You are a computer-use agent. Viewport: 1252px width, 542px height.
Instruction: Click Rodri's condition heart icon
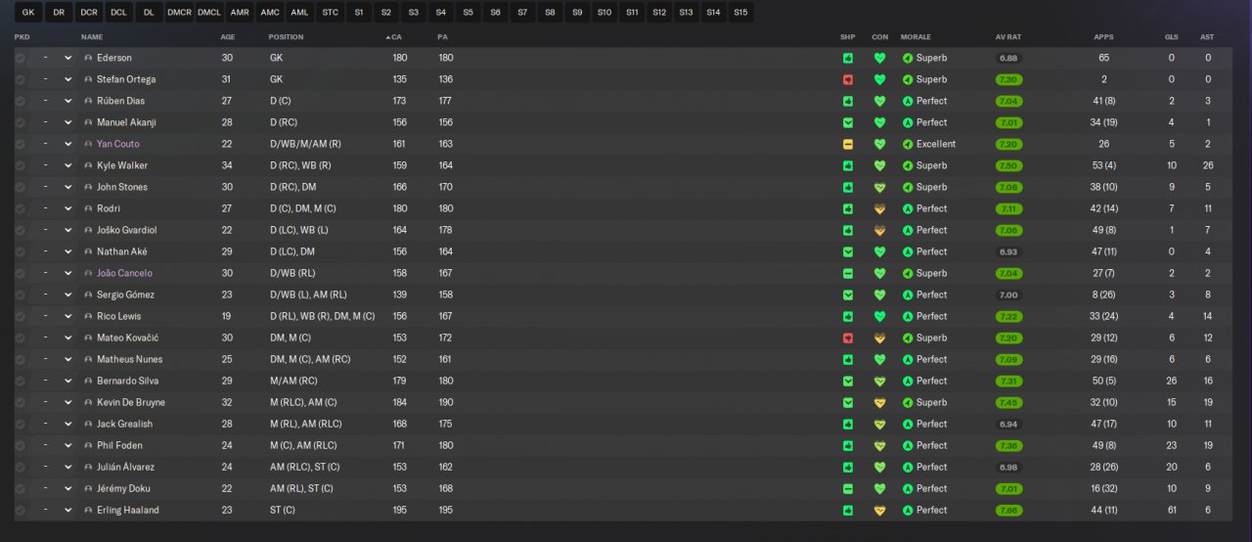coord(879,208)
